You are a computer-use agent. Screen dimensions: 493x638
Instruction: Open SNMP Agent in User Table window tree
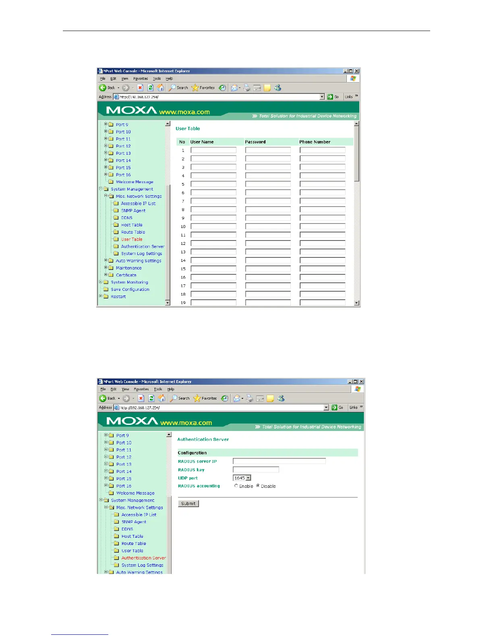point(133,210)
